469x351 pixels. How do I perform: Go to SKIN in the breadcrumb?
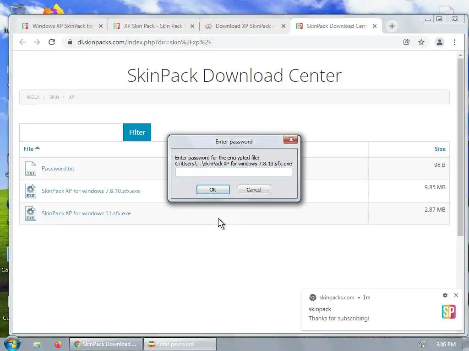[54, 97]
